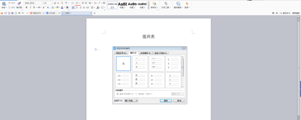301x120 pixels.
Task: Toggle Bold formatting
Action: 26,7
